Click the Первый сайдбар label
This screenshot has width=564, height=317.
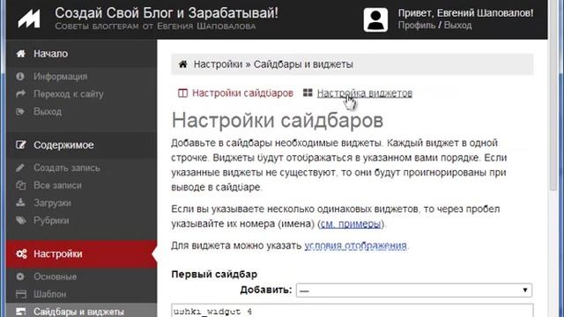coord(214,274)
